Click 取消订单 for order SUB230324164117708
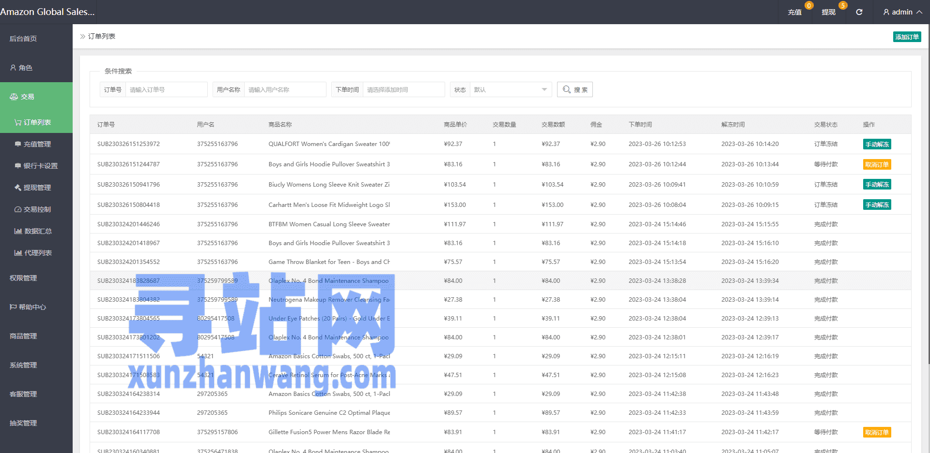Viewport: 930px width, 453px height. pyautogui.click(x=877, y=432)
